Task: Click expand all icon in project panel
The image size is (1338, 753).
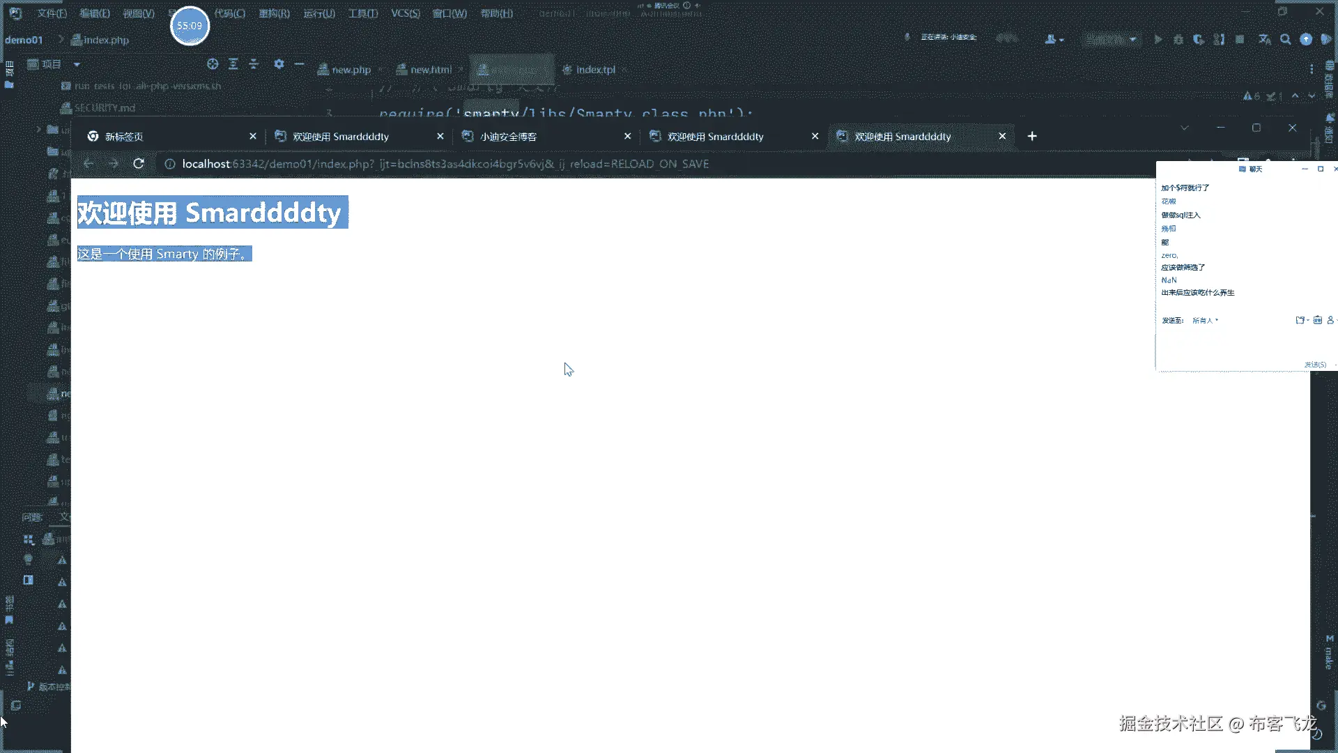Action: click(x=233, y=64)
